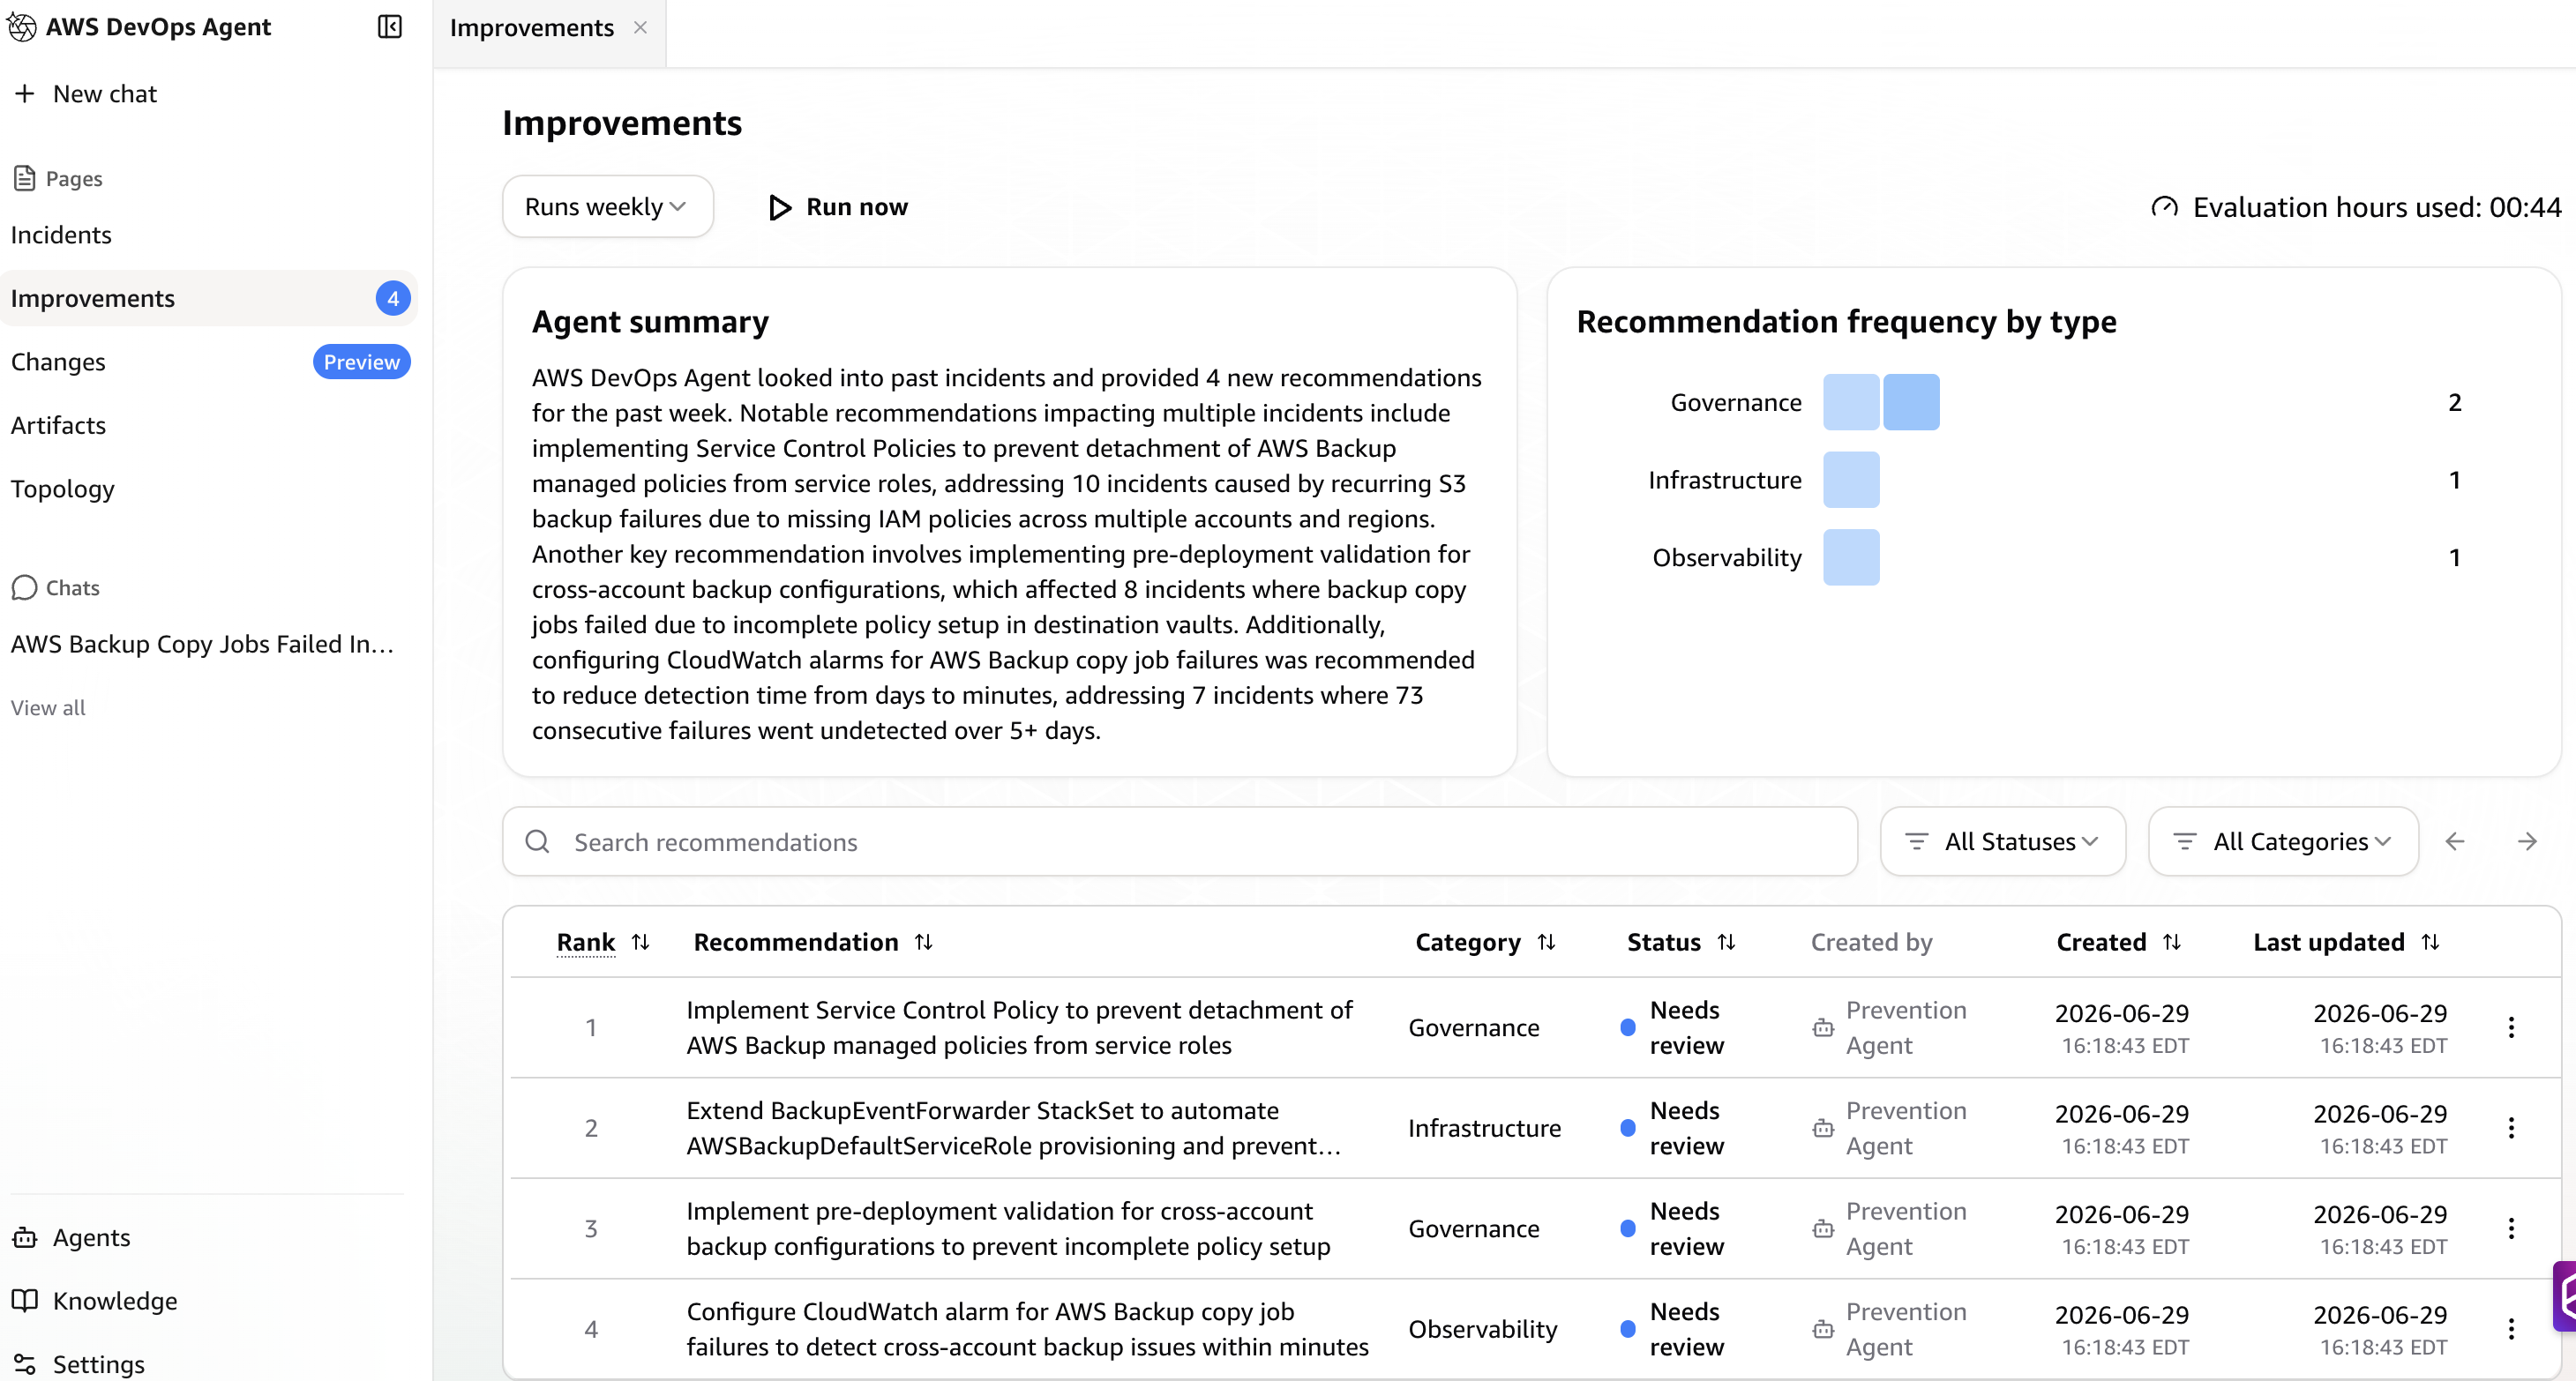The width and height of the screenshot is (2576, 1381).
Task: Click the Search recommendations field
Action: click(x=1180, y=841)
